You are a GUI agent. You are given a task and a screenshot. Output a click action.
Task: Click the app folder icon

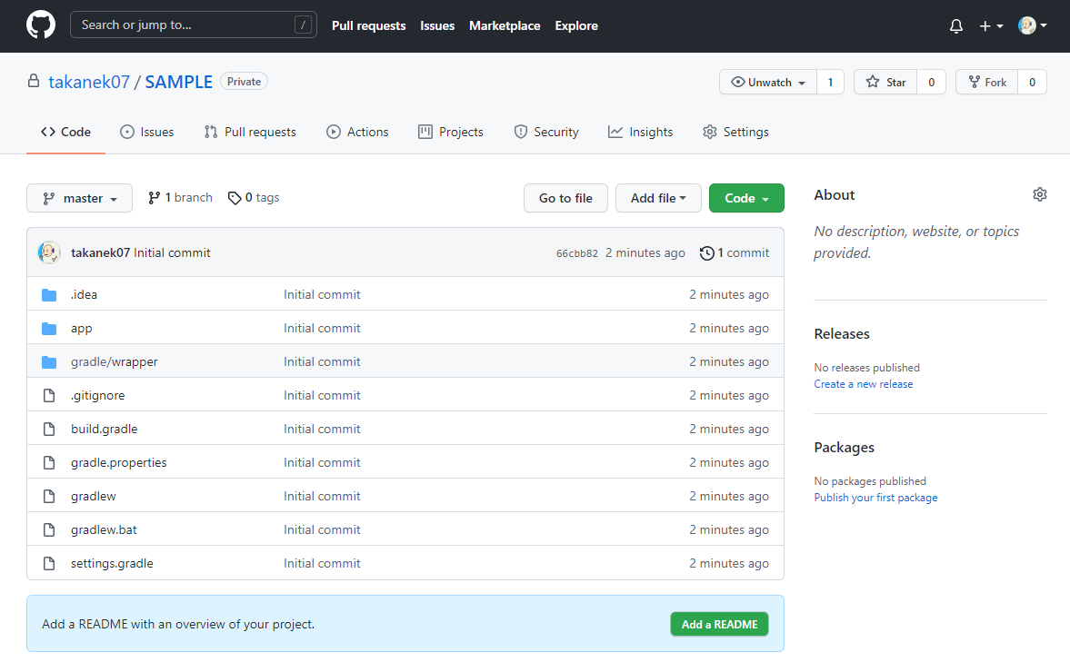(x=49, y=328)
